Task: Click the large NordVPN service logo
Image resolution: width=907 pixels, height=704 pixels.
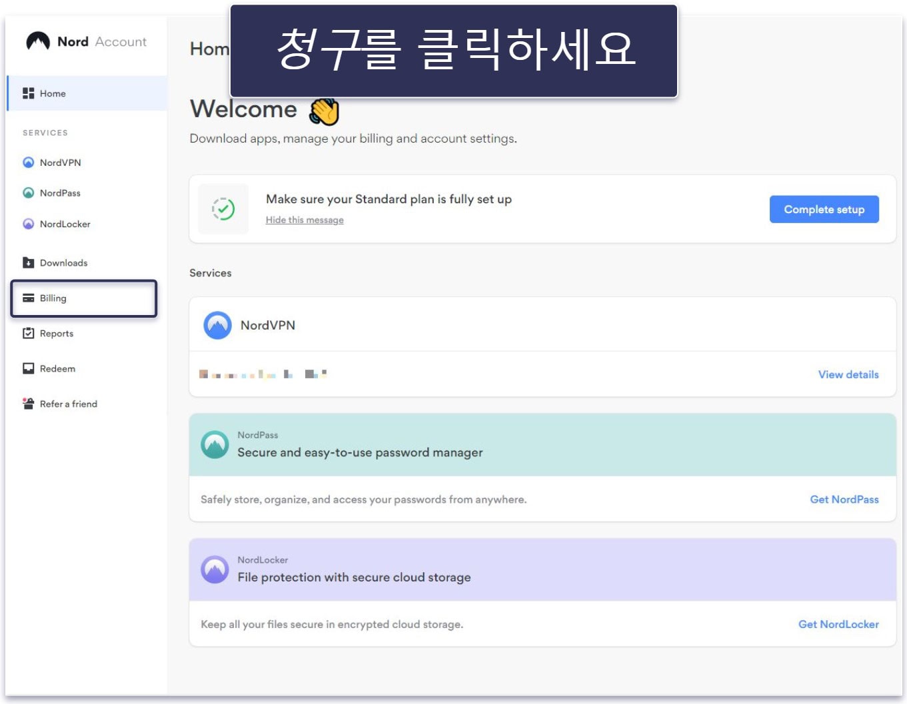Action: pos(217,325)
